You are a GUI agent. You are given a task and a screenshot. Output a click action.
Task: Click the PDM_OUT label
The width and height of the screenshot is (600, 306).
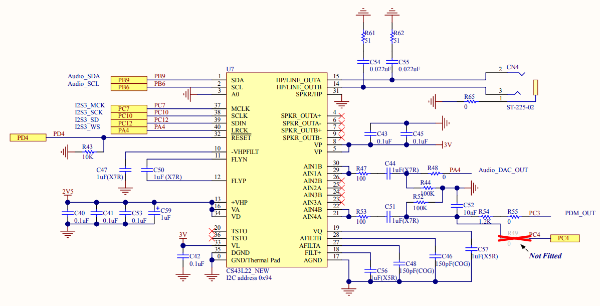[x=580, y=213]
